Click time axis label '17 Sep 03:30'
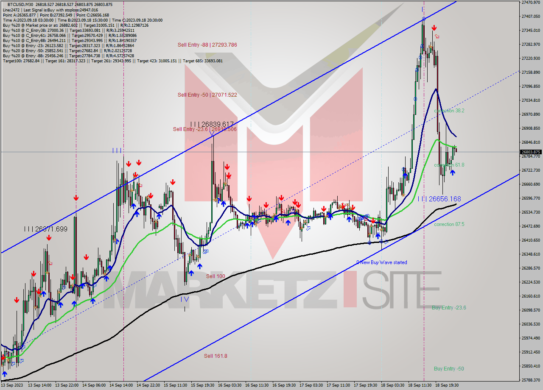The image size is (543, 390). (x=311, y=385)
